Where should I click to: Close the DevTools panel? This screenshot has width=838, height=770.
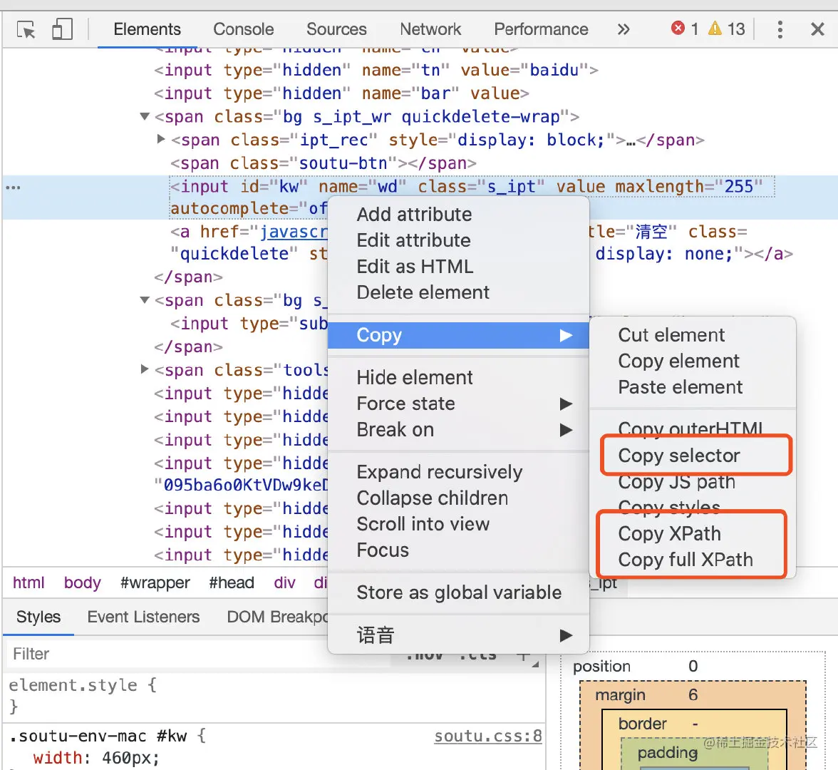pyautogui.click(x=817, y=29)
